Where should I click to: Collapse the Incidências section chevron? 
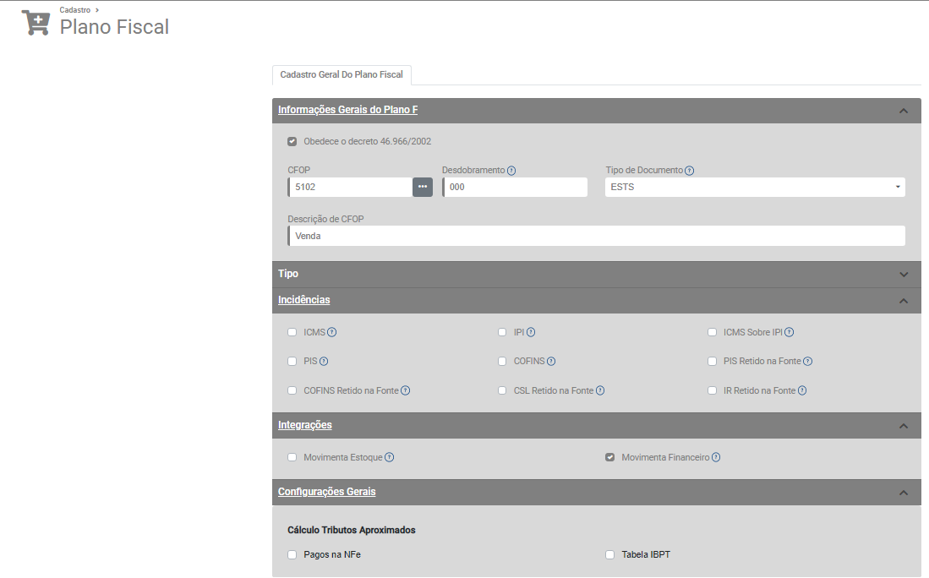[904, 301]
